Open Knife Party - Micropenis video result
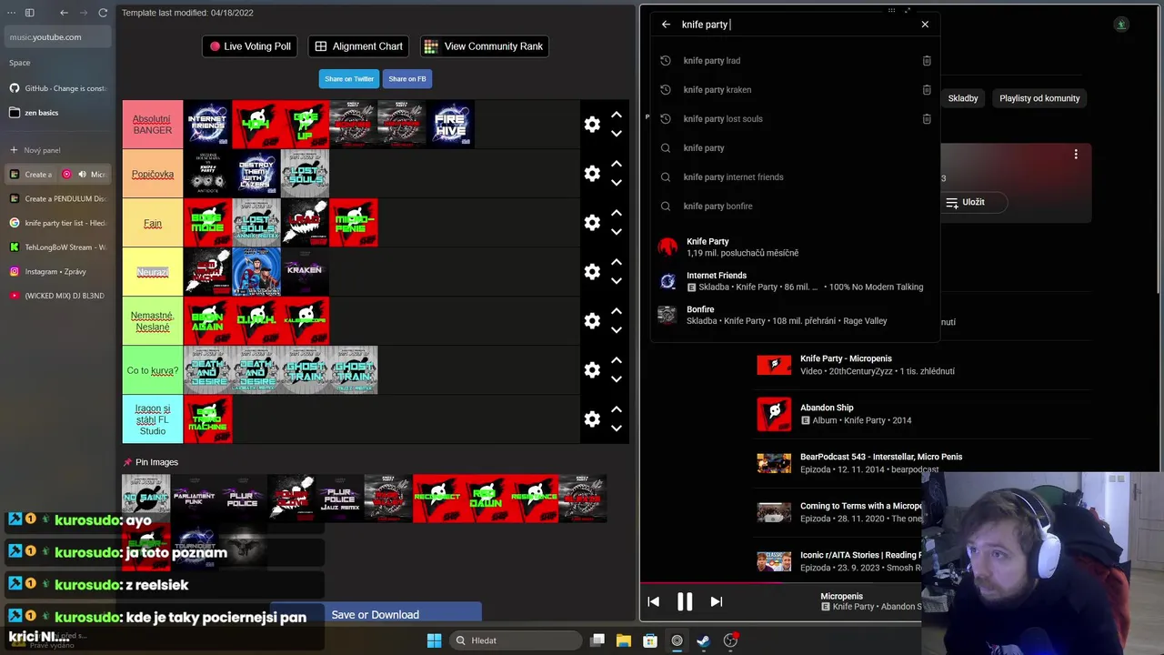The height and width of the screenshot is (655, 1164). 923,365
